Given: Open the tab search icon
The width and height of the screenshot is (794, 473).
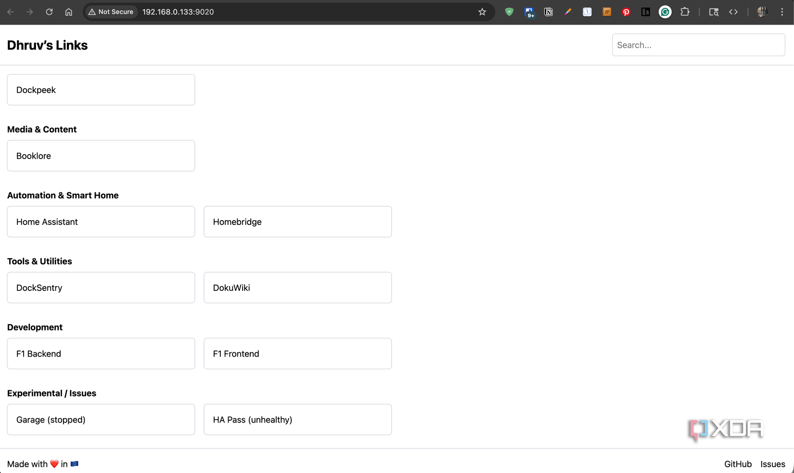Looking at the screenshot, I should pyautogui.click(x=714, y=12).
